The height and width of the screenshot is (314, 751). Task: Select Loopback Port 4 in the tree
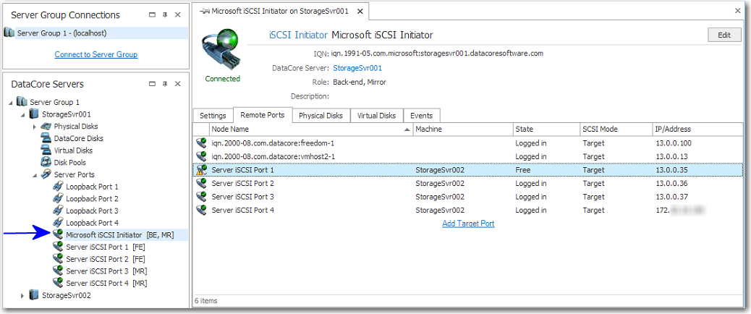pyautogui.click(x=92, y=223)
